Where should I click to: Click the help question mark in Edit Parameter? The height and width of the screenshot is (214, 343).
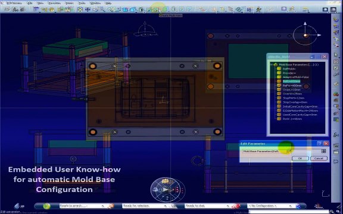320,143
